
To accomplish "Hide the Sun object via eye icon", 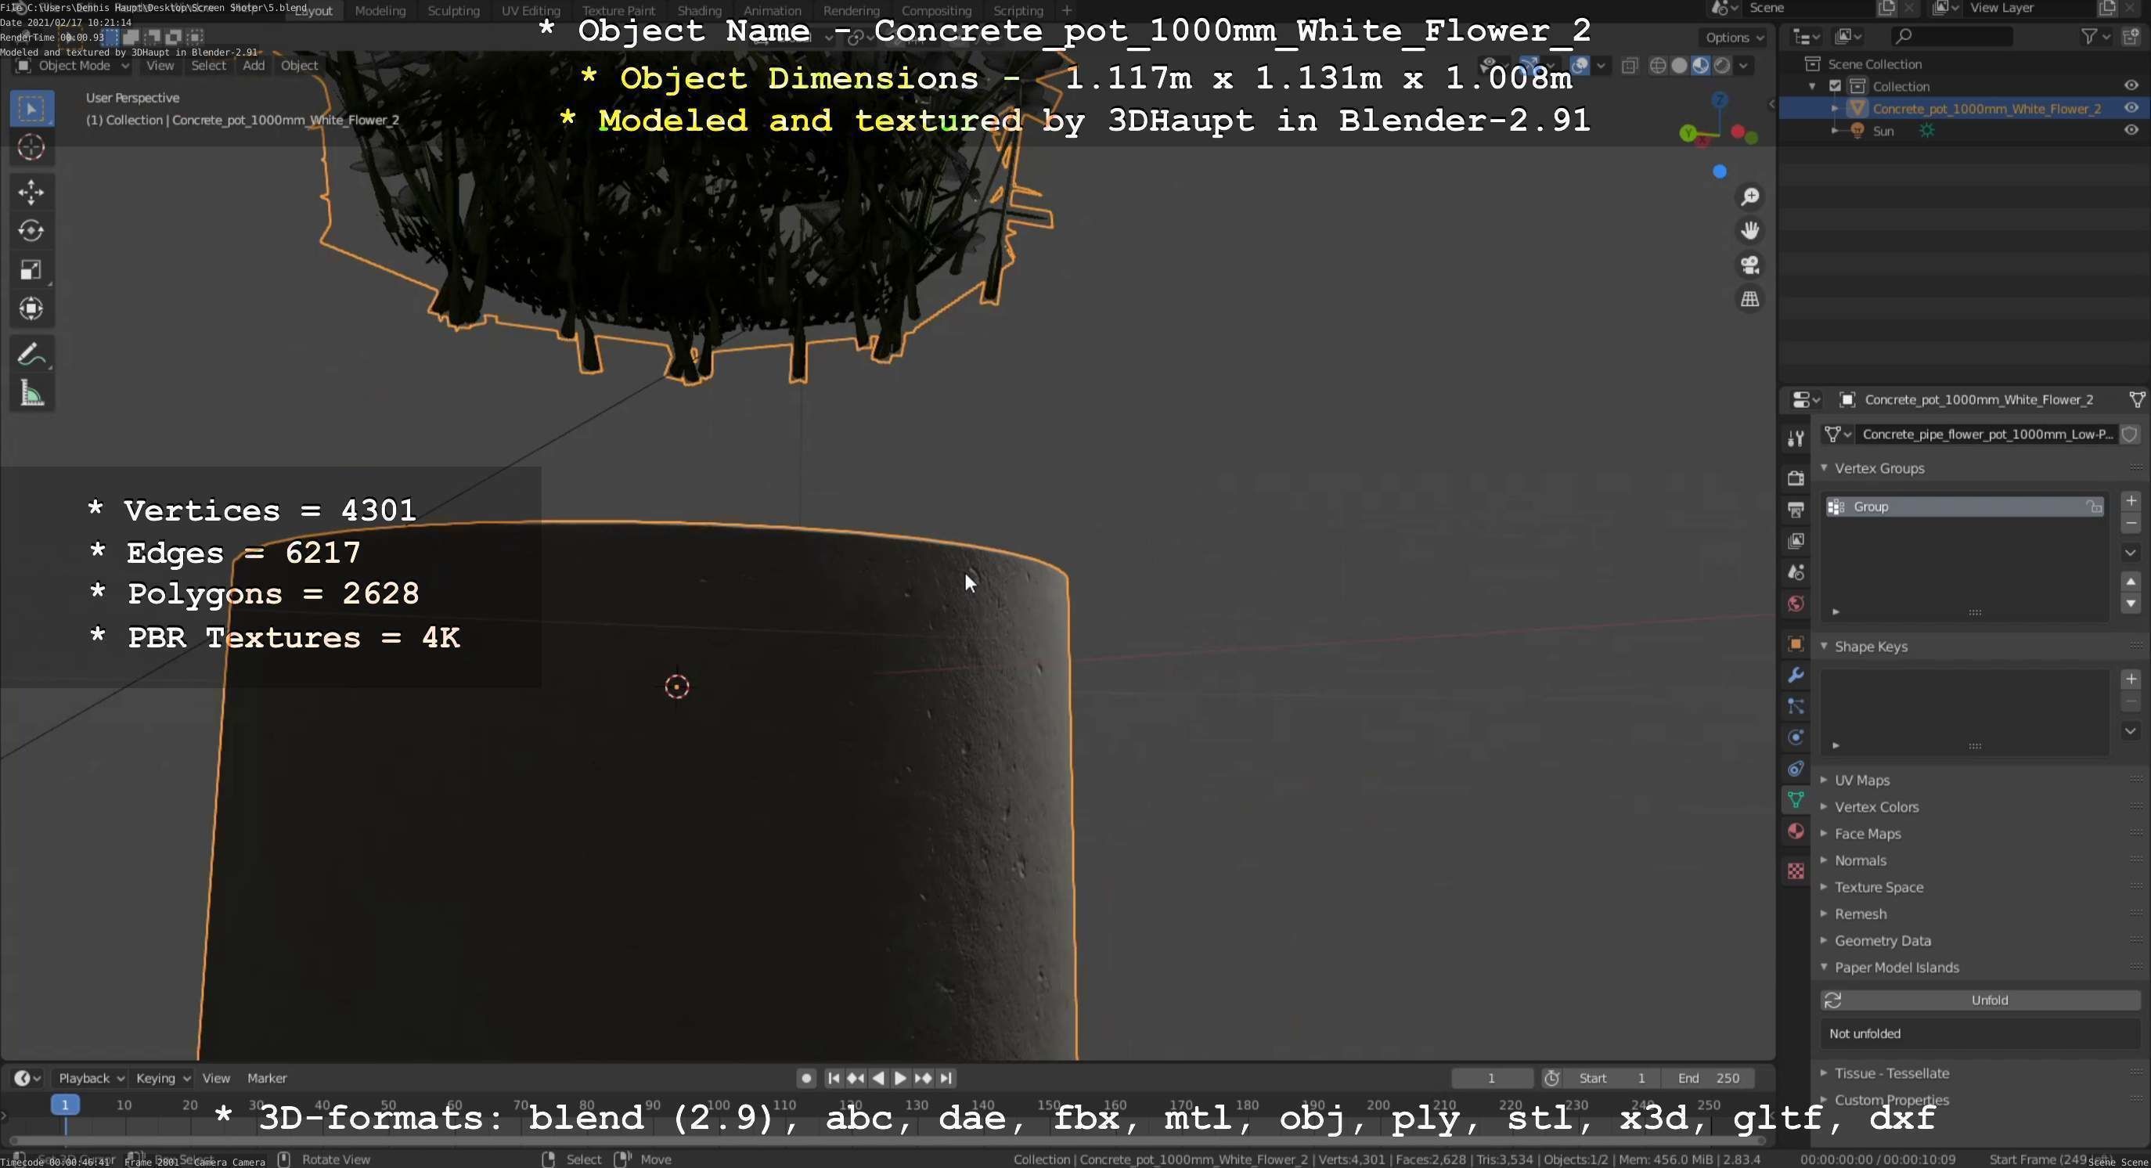I will 2131,130.
